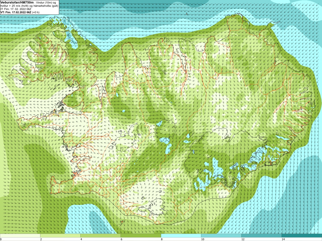The width and height of the screenshot is (322, 241).
Task: Click the 'IT: Fim. 17. 02. 2022 06Z' line
Action: [x=16, y=9]
